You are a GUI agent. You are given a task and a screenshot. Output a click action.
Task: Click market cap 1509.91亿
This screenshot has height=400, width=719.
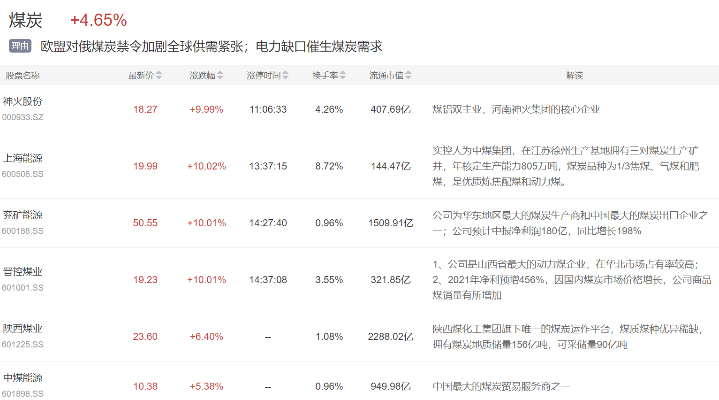391,223
